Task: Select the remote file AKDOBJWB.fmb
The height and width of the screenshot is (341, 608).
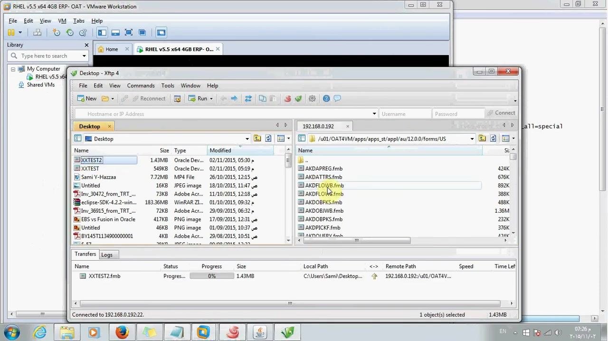Action: coord(324,211)
